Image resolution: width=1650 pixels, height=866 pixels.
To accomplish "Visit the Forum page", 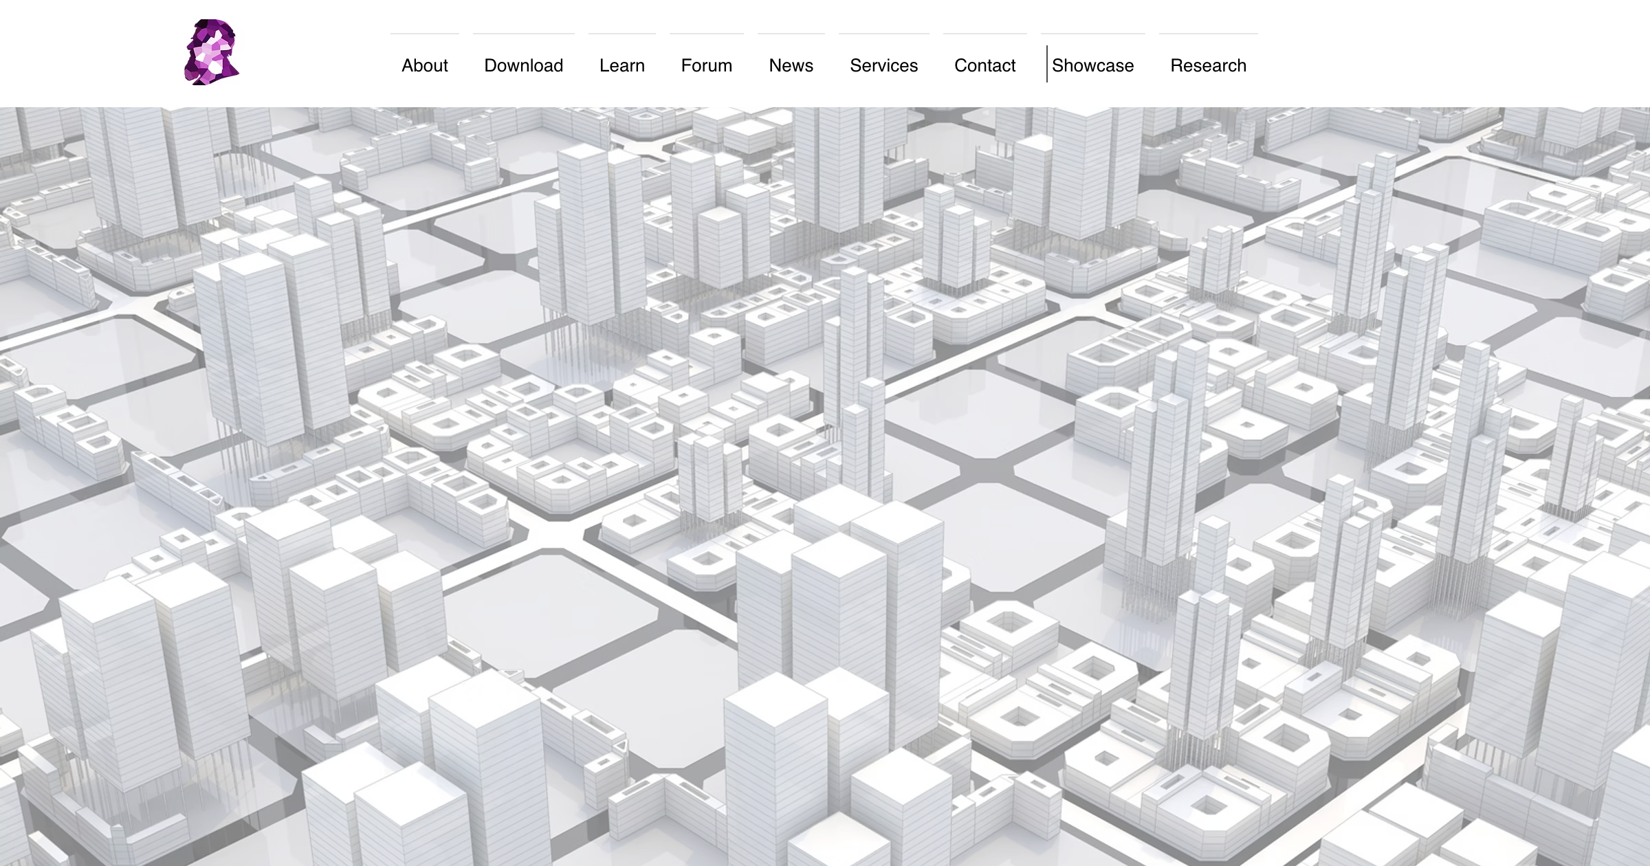I will tap(707, 65).
